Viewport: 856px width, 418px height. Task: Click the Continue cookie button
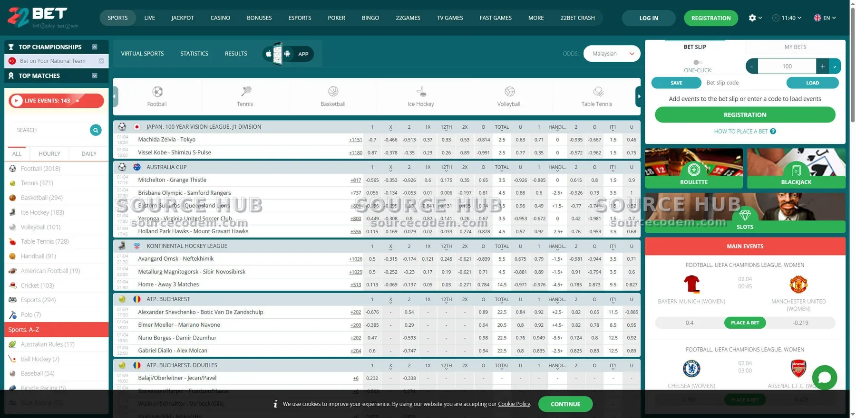point(565,404)
